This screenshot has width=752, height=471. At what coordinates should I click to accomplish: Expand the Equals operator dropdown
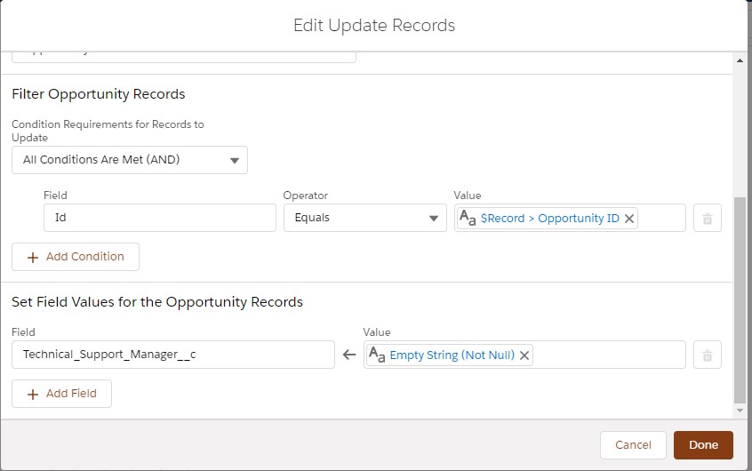coord(364,219)
